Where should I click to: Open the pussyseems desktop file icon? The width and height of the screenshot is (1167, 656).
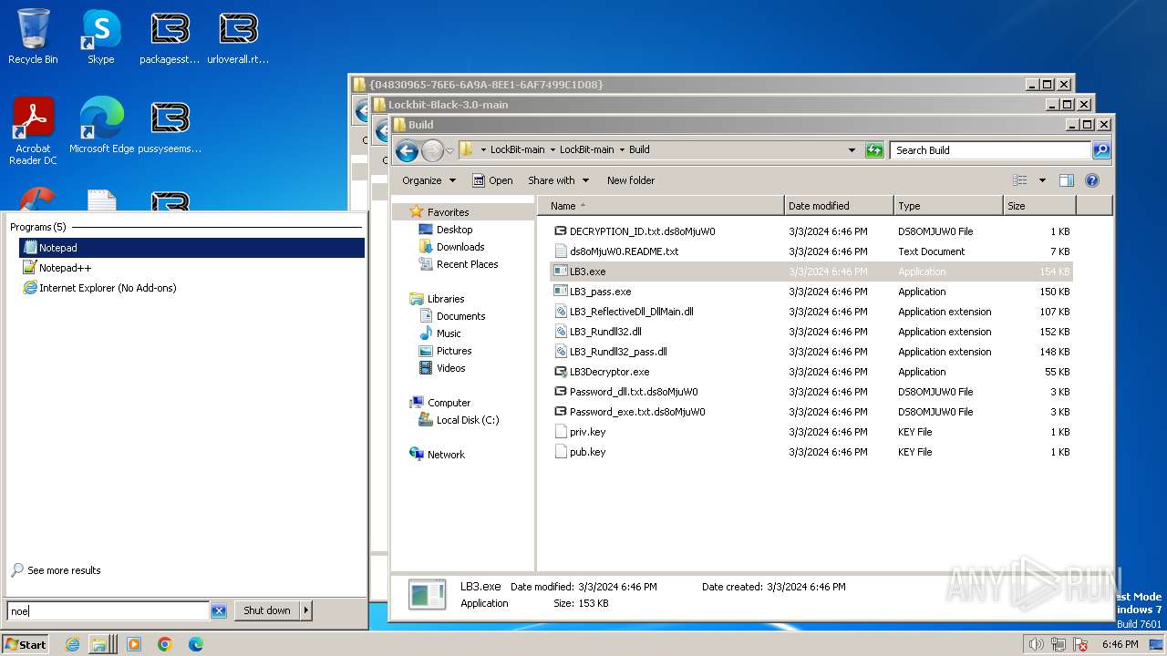(170, 125)
